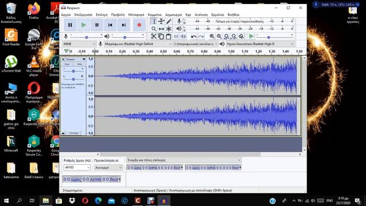Start playback with the green Play button
Image resolution: width=366 pixels, height=206 pixels.
pos(83,25)
